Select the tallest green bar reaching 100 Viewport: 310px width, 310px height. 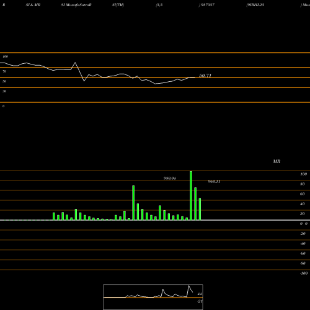[x=191, y=195]
